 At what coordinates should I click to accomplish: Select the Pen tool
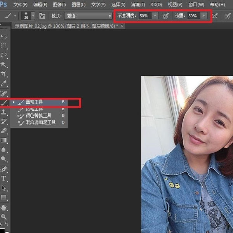[4, 169]
